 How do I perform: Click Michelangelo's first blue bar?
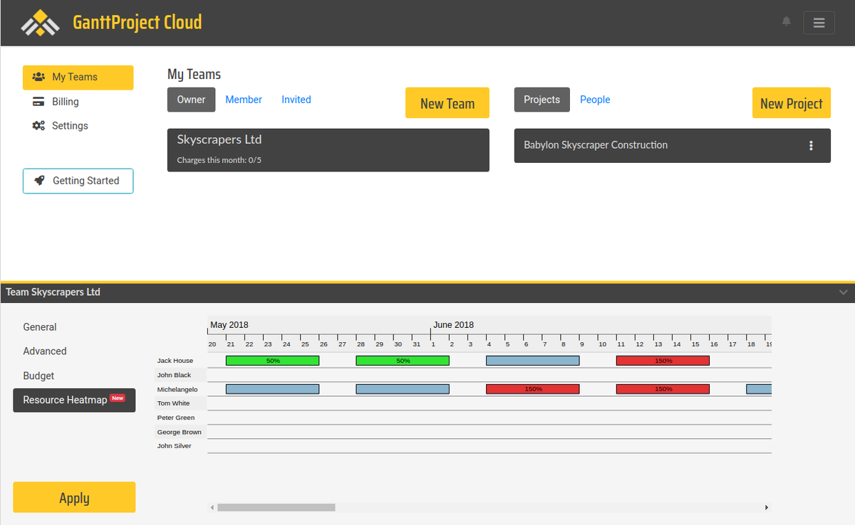(273, 389)
